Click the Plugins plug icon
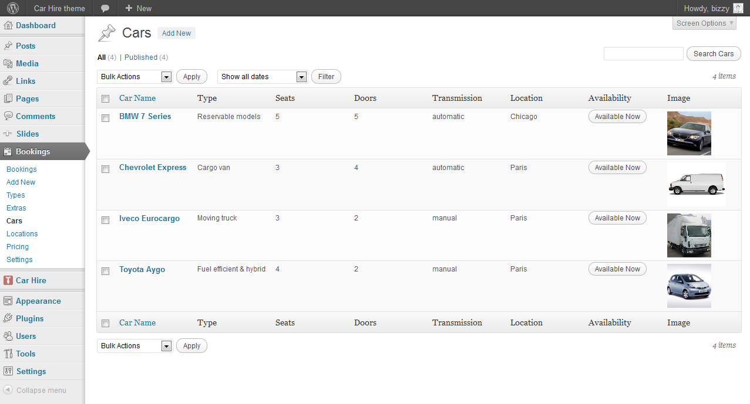This screenshot has width=750, height=404. point(8,318)
